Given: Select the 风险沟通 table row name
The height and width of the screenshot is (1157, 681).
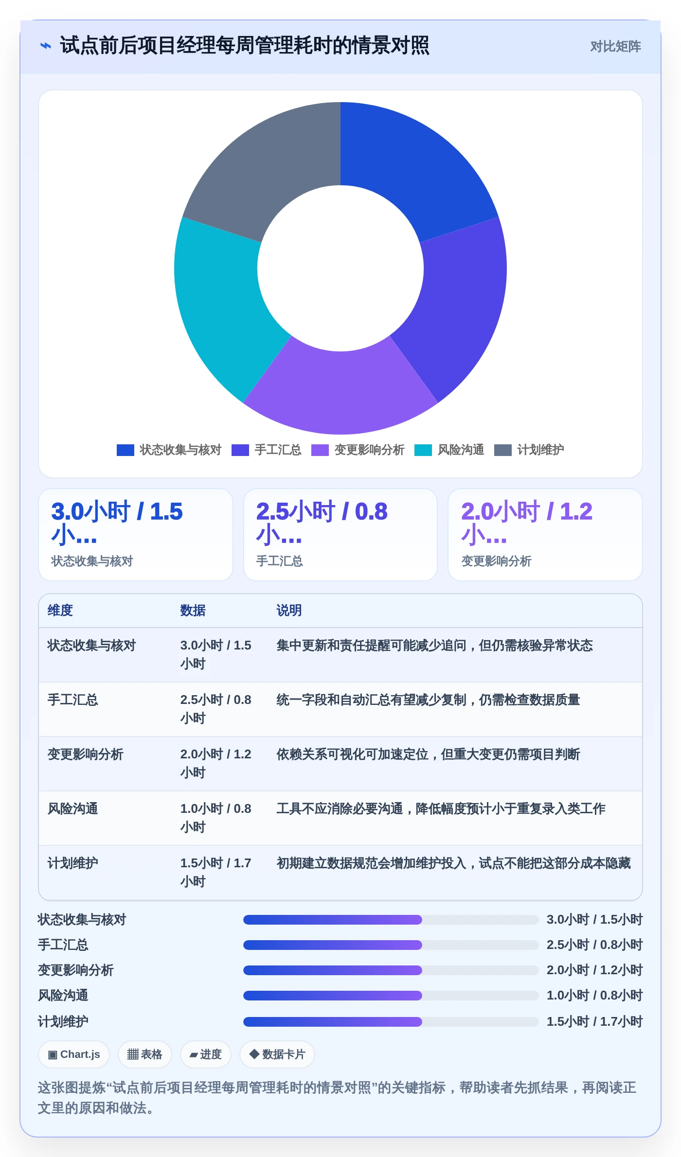Looking at the screenshot, I should [x=72, y=809].
